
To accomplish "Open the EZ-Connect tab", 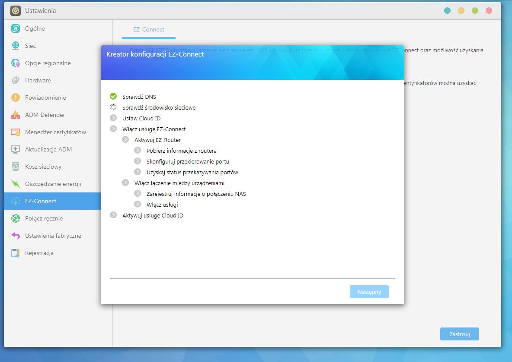I will click(149, 29).
